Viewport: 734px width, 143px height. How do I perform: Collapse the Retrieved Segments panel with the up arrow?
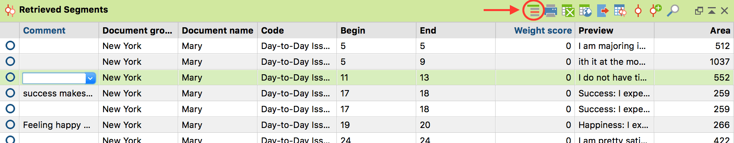click(712, 11)
